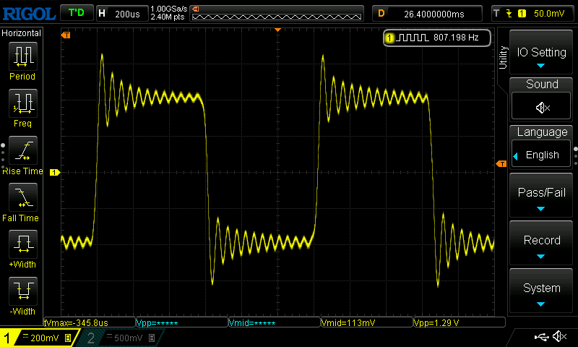Select the +Width measurement icon
Image resolution: width=578 pixels, height=347 pixels.
coord(23,244)
